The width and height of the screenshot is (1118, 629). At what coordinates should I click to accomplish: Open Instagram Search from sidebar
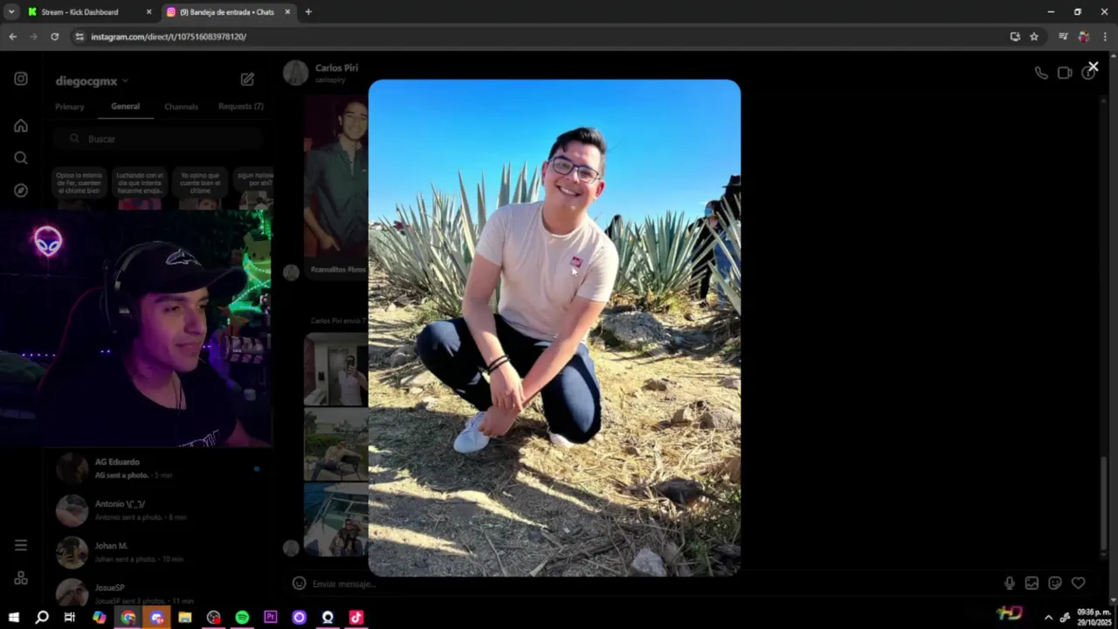click(x=21, y=158)
